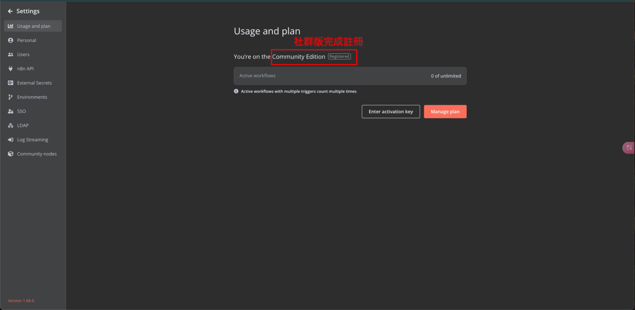Click the Usage and plan chart icon

(x=11, y=26)
